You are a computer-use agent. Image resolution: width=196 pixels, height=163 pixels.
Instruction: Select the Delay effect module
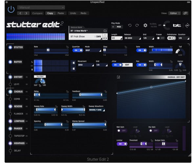click(x=17, y=151)
